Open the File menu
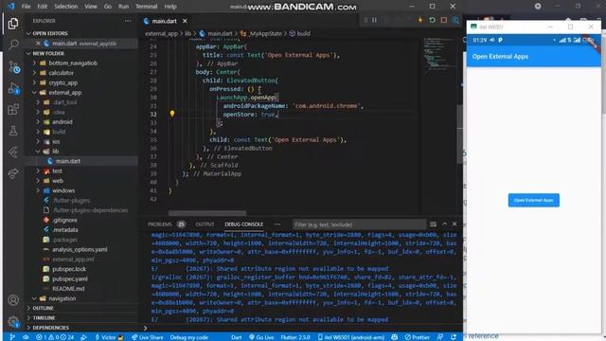 pos(26,7)
